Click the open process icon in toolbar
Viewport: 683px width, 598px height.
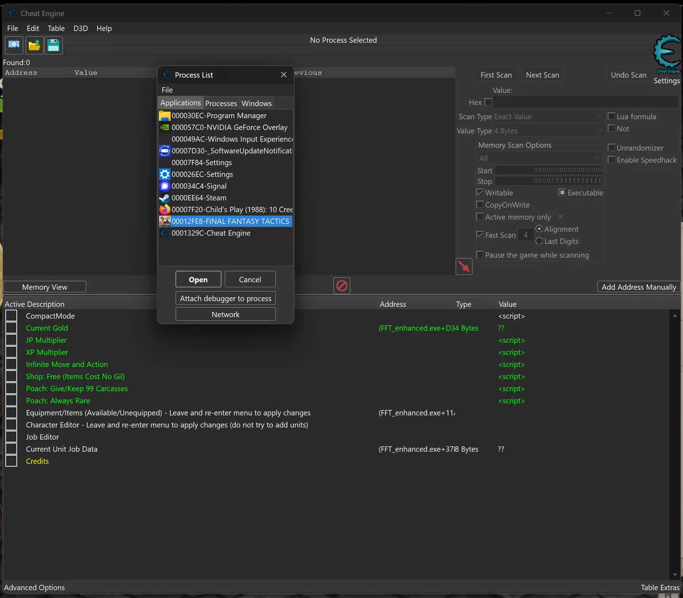coord(14,45)
